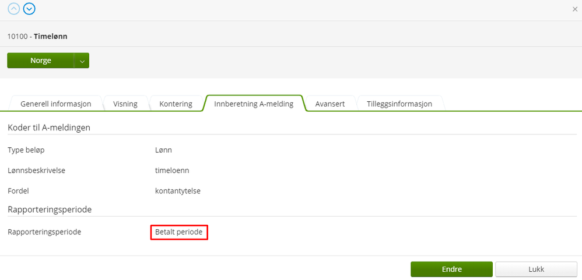Click the Lønn value for Type beløp
Image resolution: width=582 pixels, height=280 pixels.
[164, 150]
